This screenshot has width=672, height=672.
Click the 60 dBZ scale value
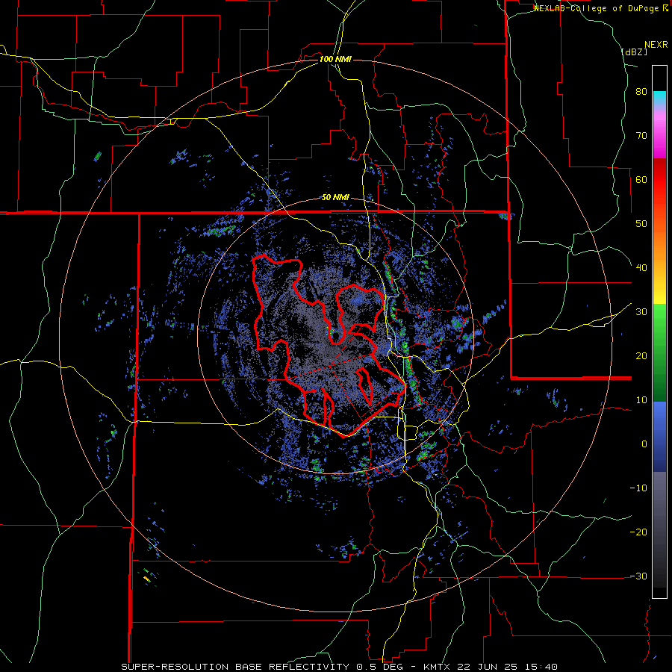point(641,179)
